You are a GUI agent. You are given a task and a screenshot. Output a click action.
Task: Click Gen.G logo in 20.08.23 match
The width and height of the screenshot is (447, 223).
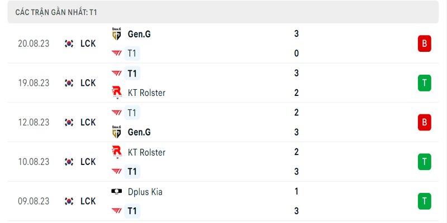[116, 34]
